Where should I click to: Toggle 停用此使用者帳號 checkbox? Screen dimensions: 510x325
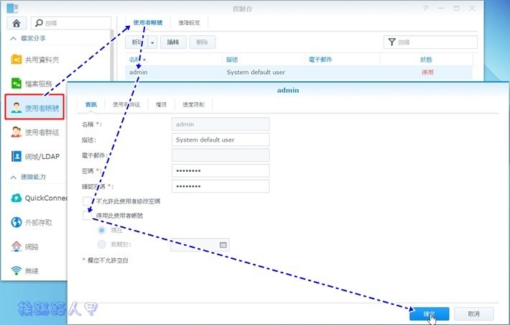[x=87, y=216]
